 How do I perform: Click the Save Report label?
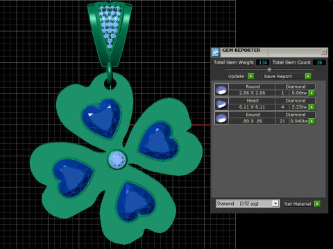pos(277,76)
